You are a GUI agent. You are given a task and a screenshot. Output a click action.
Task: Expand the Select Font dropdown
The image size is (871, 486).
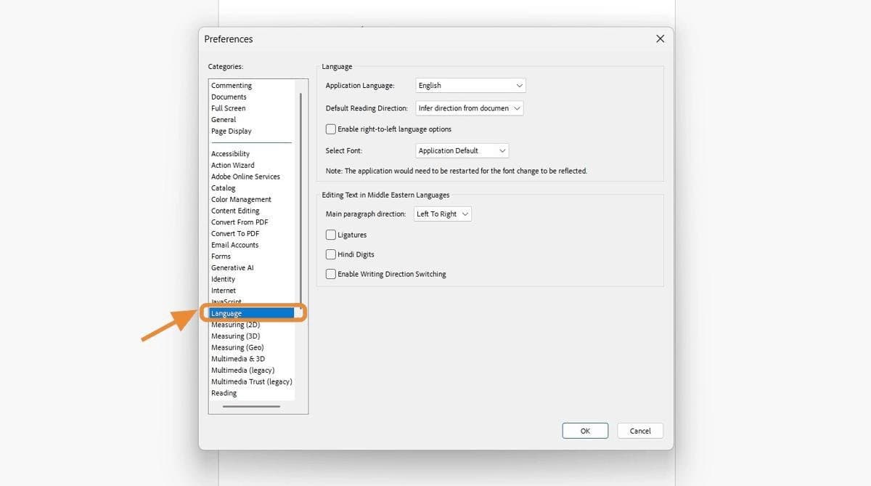point(462,150)
